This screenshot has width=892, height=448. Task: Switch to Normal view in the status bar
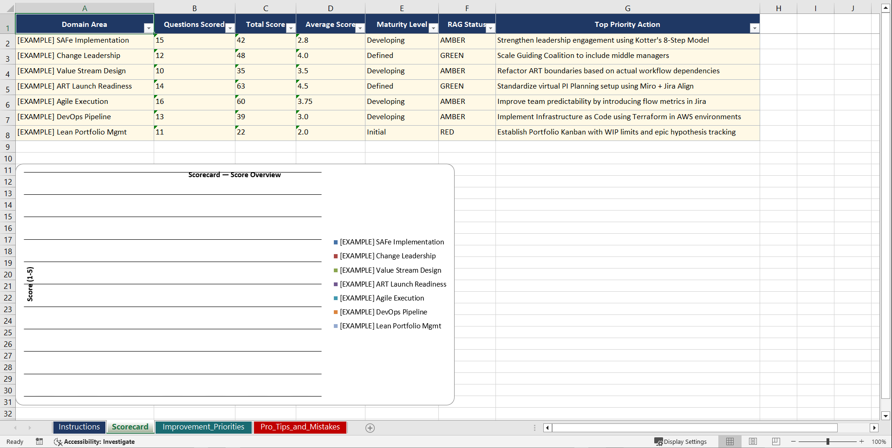(729, 442)
